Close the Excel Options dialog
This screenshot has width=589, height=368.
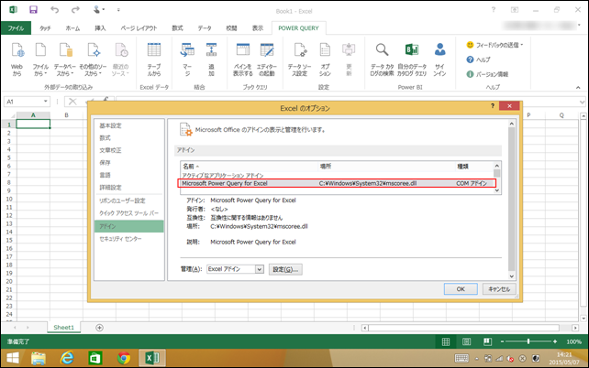(x=509, y=106)
